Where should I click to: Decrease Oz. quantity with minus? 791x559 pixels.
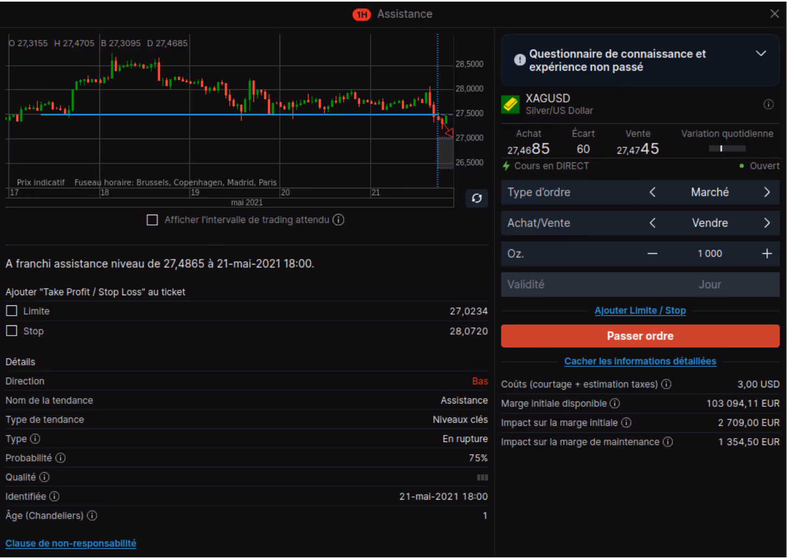[653, 254]
